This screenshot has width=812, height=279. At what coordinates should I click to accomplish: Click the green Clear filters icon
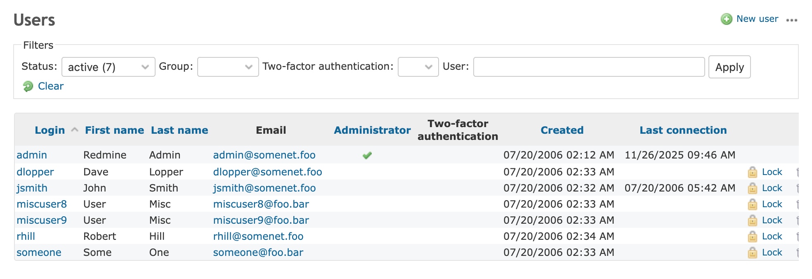(x=28, y=86)
